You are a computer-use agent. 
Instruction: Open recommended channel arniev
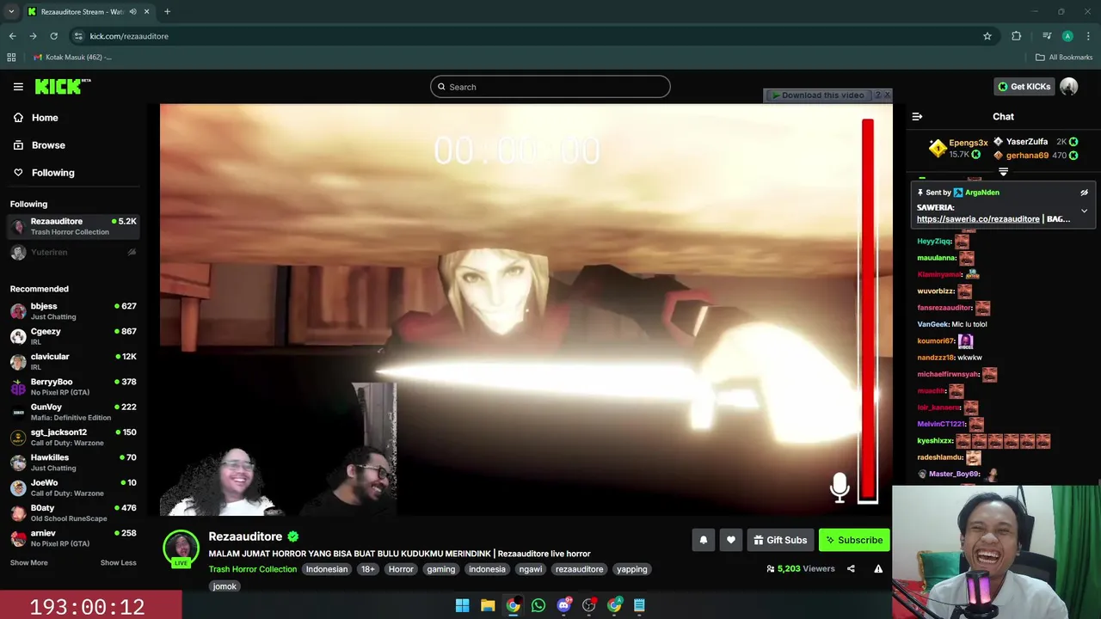click(73, 538)
